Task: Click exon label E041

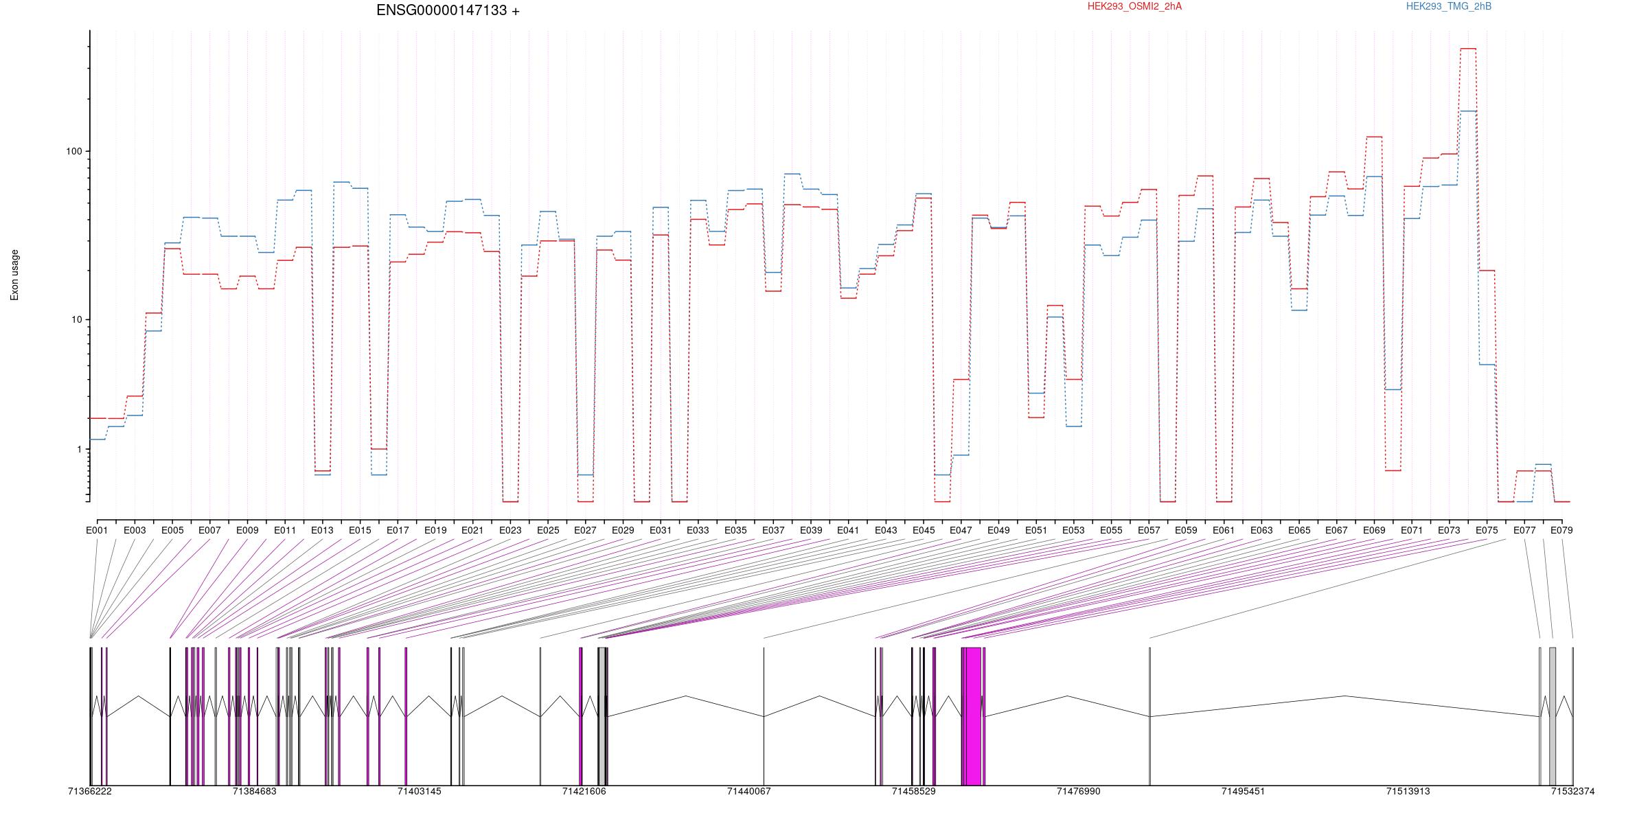Action: (x=848, y=530)
